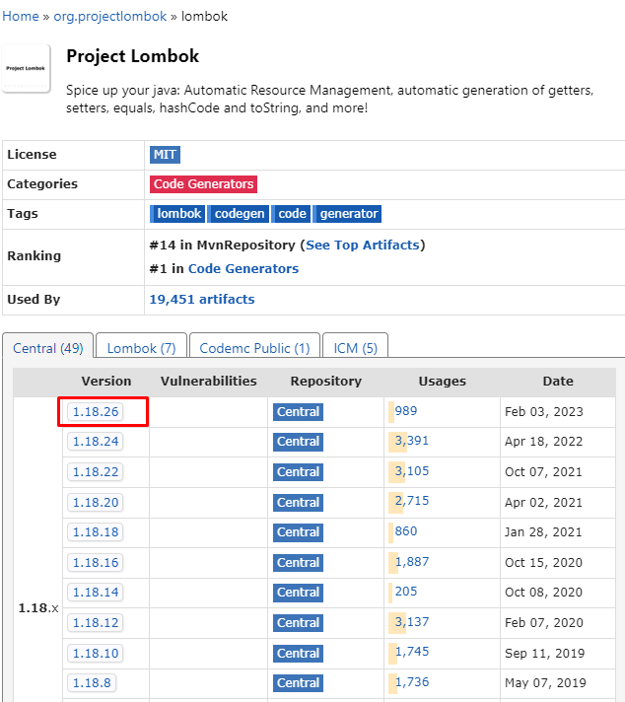Click the Project Lombok logo thumbnail
This screenshot has height=702, width=625.
(26, 68)
